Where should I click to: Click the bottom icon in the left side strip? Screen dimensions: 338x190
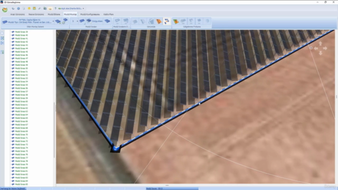(2, 52)
